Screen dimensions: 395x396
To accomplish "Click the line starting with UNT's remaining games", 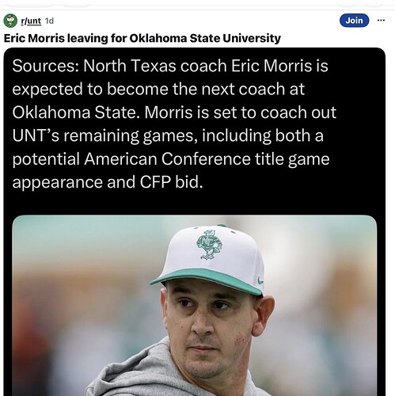I will [168, 135].
